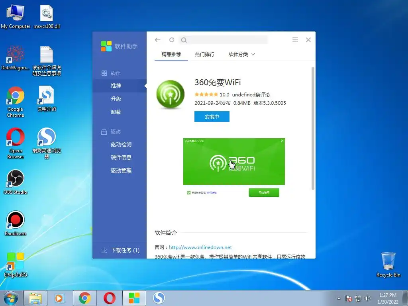Click the volume speaker tray icon

367,298
